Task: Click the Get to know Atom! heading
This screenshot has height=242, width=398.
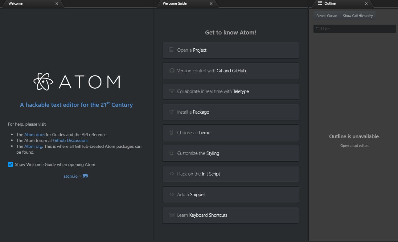Action: 231,32
